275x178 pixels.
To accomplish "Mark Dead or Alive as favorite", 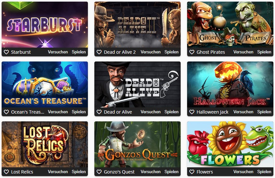I will click(99, 112).
